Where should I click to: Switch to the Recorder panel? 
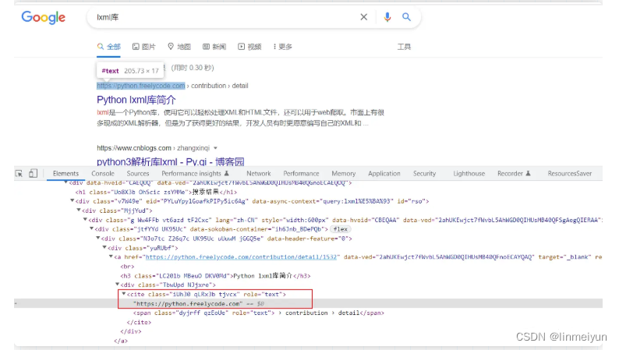tap(514, 174)
